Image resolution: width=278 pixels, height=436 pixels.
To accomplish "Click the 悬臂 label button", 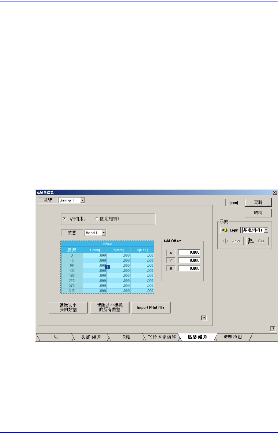I will [x=47, y=200].
